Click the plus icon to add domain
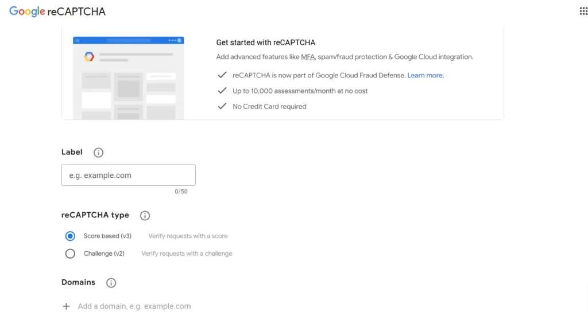Viewport: 588px width, 316px height. pyautogui.click(x=66, y=306)
